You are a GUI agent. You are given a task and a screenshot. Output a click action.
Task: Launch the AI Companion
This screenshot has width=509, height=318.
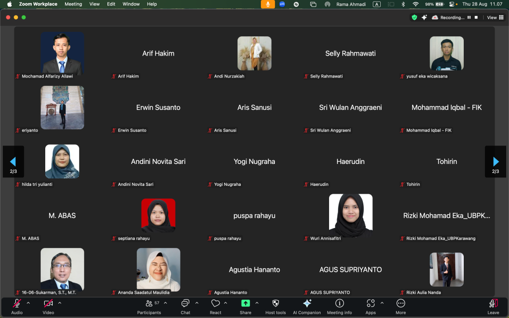307,306
